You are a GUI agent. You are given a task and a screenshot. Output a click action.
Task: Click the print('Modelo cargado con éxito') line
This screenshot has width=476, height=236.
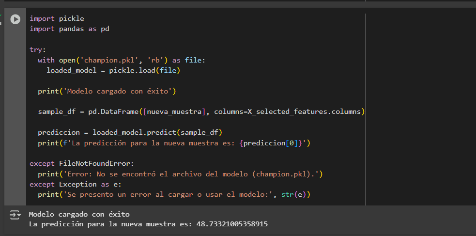pos(107,91)
